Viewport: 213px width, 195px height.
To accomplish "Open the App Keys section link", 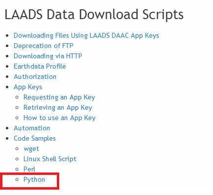I will coord(28,87).
